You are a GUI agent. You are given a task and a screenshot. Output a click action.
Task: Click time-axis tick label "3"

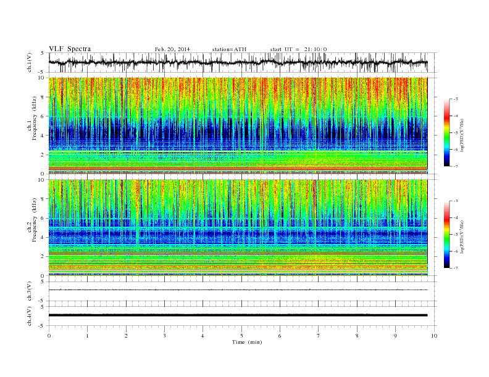[x=164, y=336]
